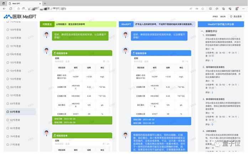
Task: Add this page to favorites with the star icon
Action: click(x=203, y=9)
